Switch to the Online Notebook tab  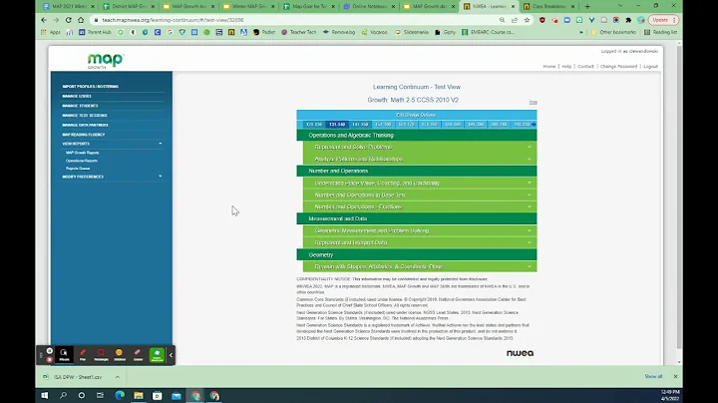[369, 6]
